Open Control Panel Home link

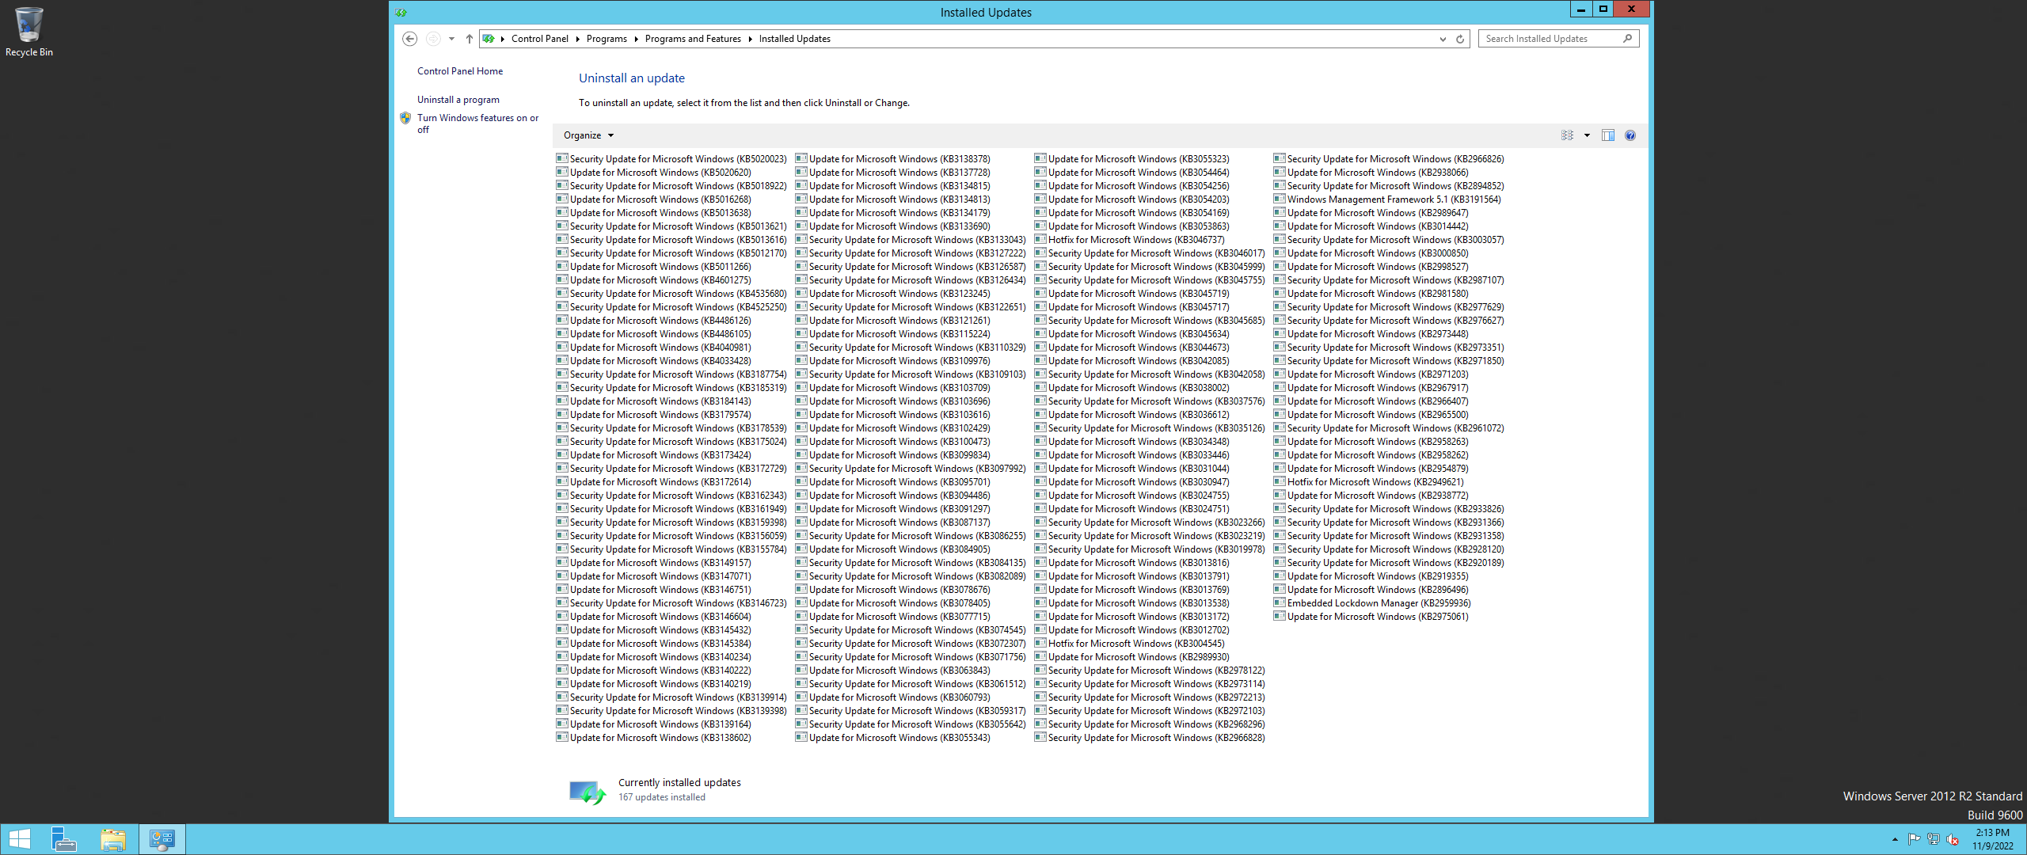click(460, 71)
